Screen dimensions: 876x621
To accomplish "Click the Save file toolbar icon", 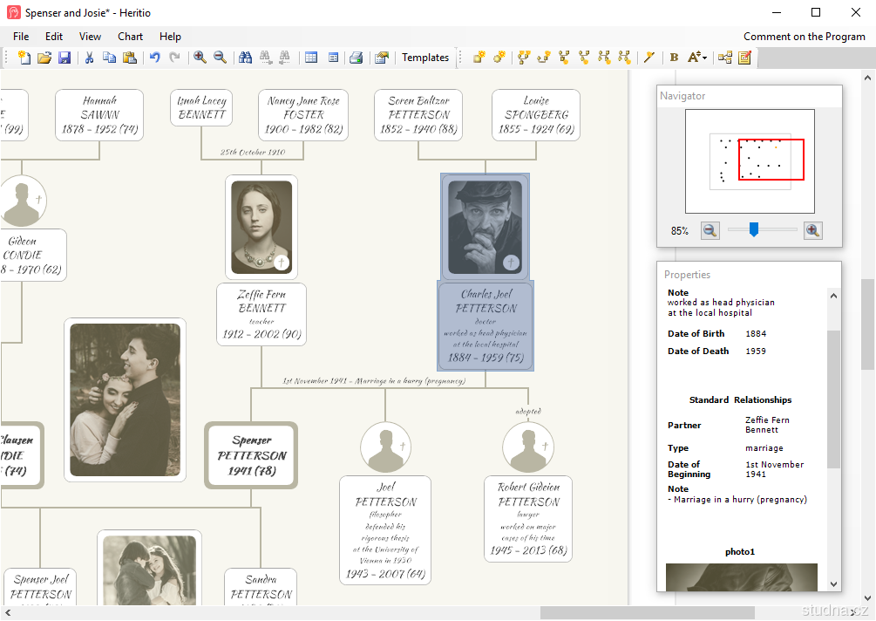I will (x=65, y=58).
